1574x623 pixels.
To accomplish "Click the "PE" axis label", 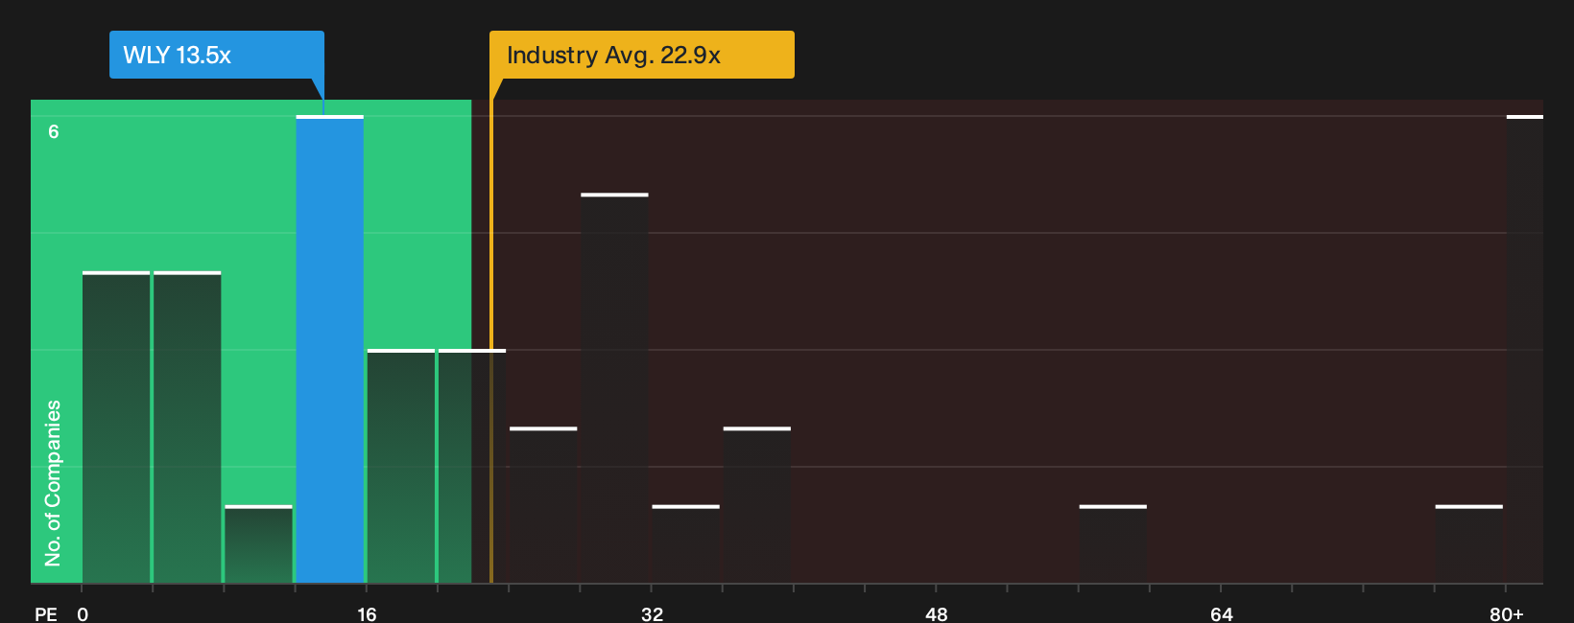I will pyautogui.click(x=46, y=614).
